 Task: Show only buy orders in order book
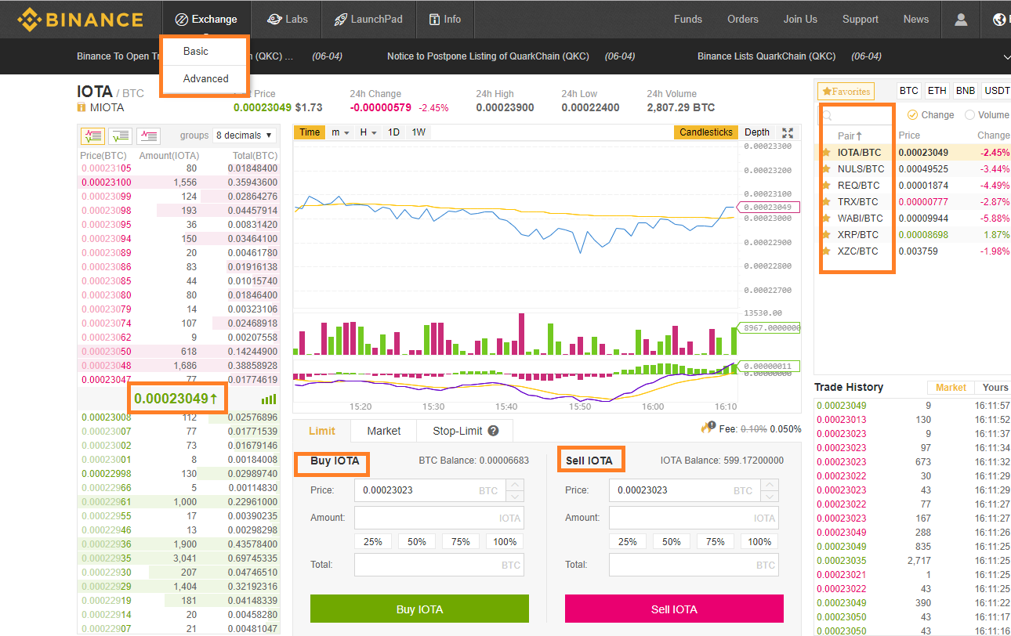[120, 136]
